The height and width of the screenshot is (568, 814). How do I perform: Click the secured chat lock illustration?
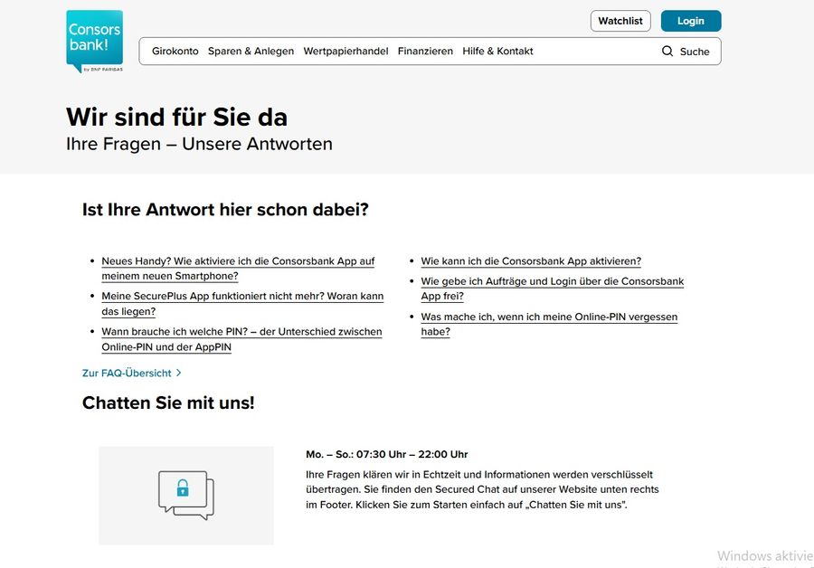pos(186,496)
